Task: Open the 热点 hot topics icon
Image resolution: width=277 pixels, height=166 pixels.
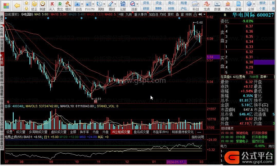Action: tap(228, 6)
